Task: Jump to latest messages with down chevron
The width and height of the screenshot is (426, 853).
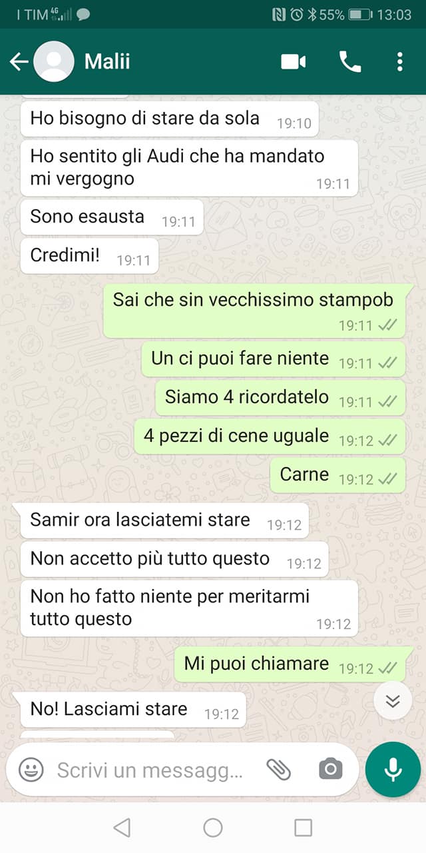Action: [392, 700]
